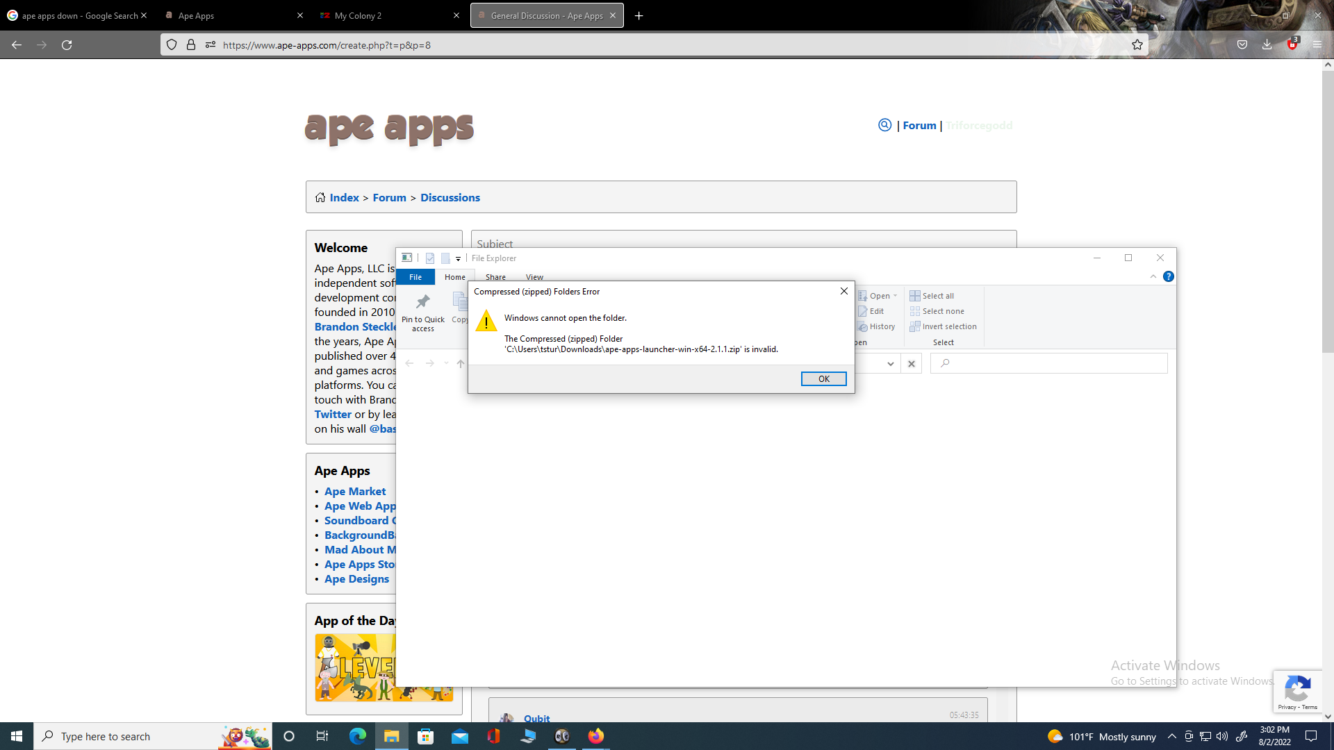
Task: Open Mail app from taskbar
Action: pos(460,736)
